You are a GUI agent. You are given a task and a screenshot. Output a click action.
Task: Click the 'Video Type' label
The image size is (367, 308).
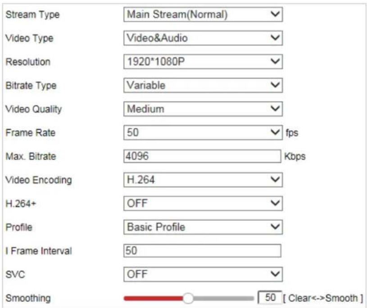(x=29, y=38)
